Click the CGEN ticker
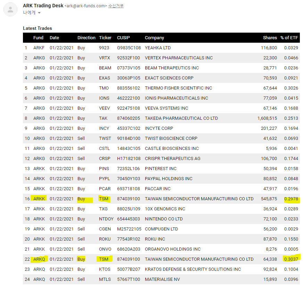303x285 pixels. click(x=105, y=229)
